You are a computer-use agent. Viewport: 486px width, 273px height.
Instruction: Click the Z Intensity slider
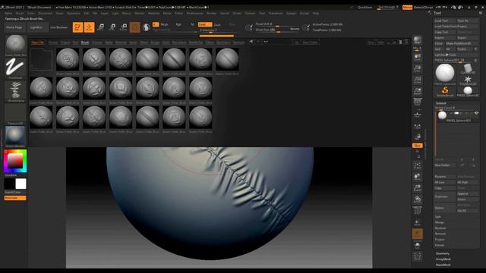click(216, 30)
